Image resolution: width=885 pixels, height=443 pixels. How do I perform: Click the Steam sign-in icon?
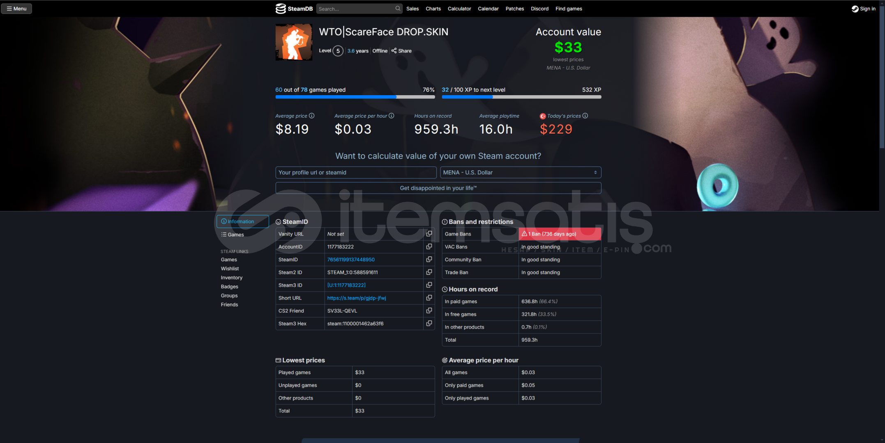click(x=855, y=9)
